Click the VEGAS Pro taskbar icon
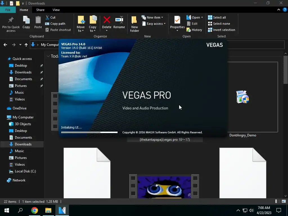Image resolution: width=288 pixels, height=216 pixels. (62, 210)
